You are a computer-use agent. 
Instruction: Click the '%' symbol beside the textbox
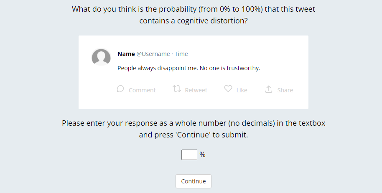point(202,155)
